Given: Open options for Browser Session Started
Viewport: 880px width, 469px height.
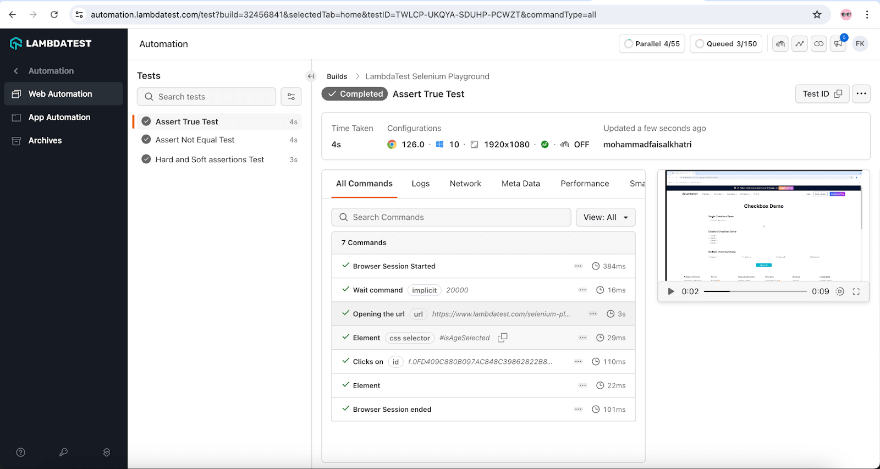Looking at the screenshot, I should tap(578, 266).
